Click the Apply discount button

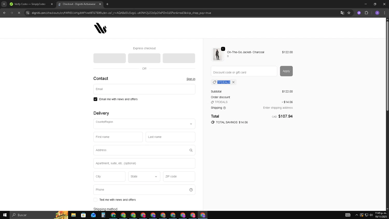[286, 71]
